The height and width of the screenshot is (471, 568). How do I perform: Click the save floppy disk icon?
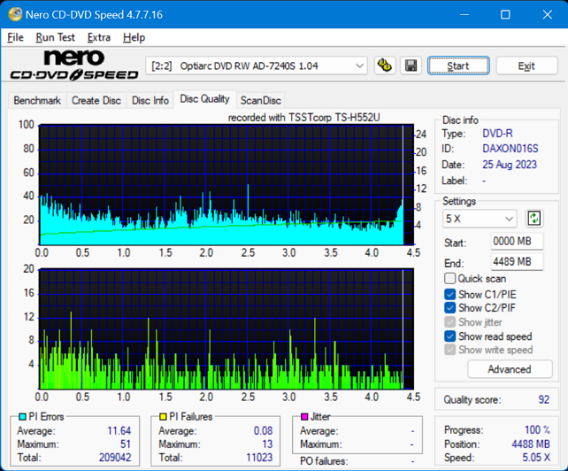pyautogui.click(x=411, y=66)
